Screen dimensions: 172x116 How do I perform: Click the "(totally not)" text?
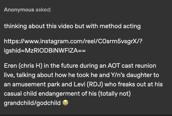coord(114,94)
